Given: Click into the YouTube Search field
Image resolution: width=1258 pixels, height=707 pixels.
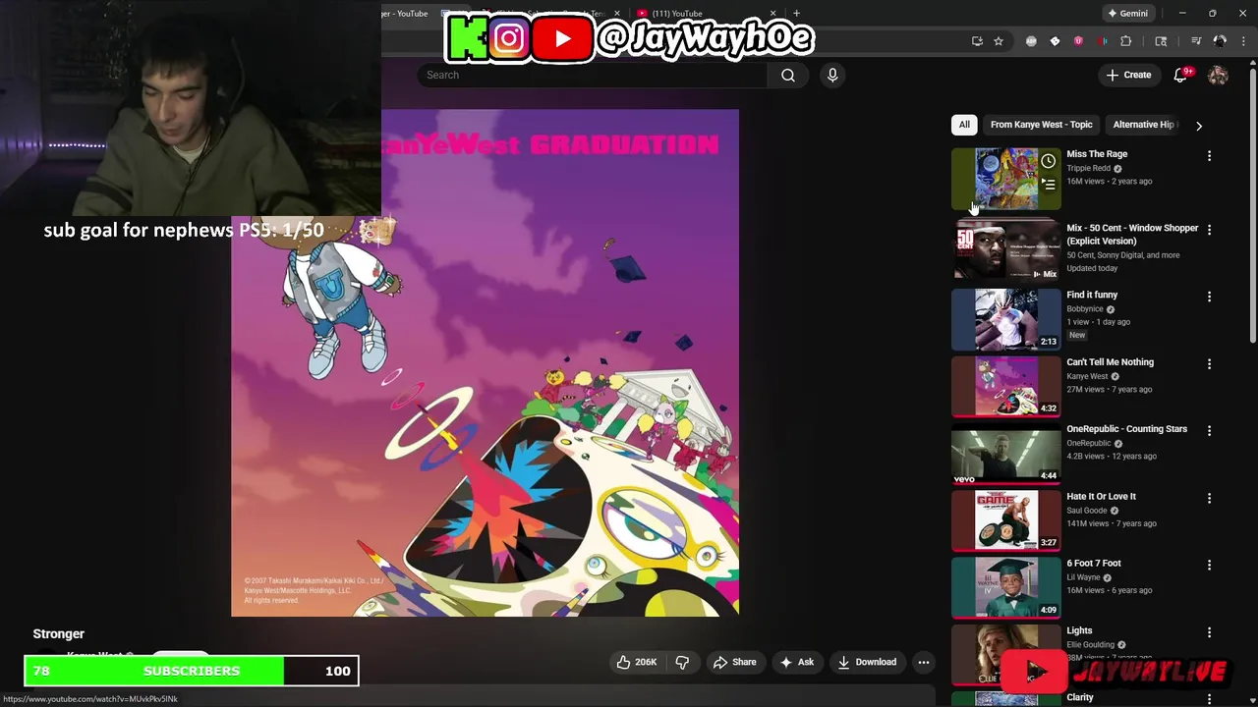Looking at the screenshot, I should click(593, 75).
